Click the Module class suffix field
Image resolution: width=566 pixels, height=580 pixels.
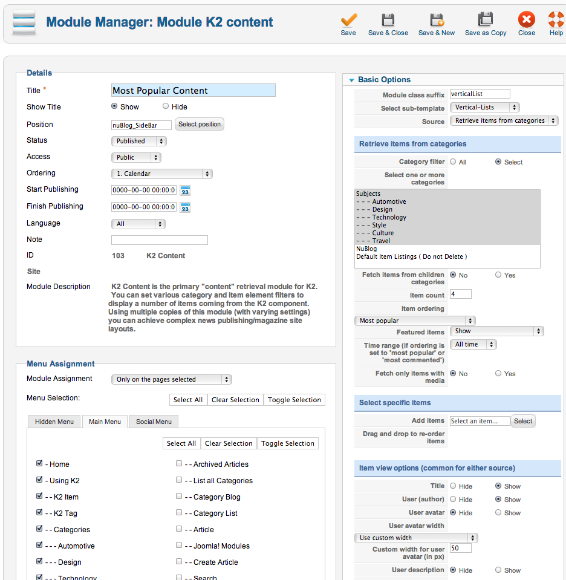point(480,94)
